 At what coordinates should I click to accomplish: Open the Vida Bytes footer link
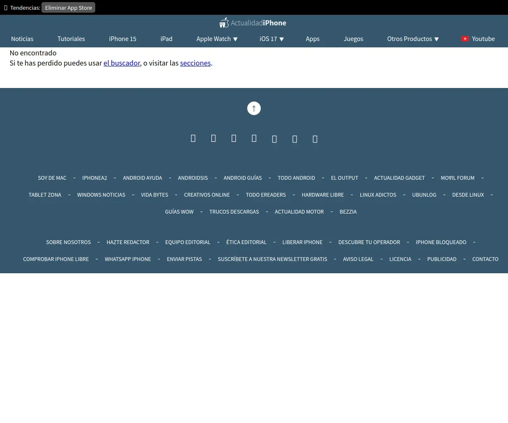[155, 195]
